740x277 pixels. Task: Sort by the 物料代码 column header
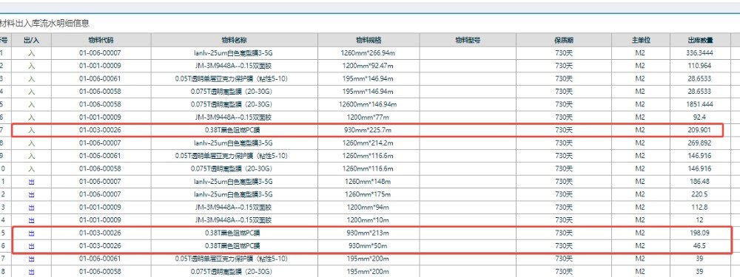[x=101, y=40]
